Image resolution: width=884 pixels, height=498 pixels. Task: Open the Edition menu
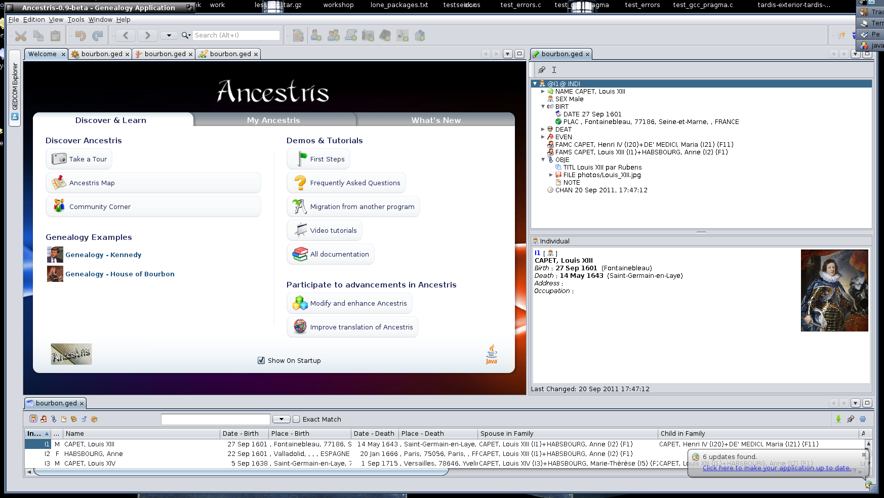pos(34,20)
